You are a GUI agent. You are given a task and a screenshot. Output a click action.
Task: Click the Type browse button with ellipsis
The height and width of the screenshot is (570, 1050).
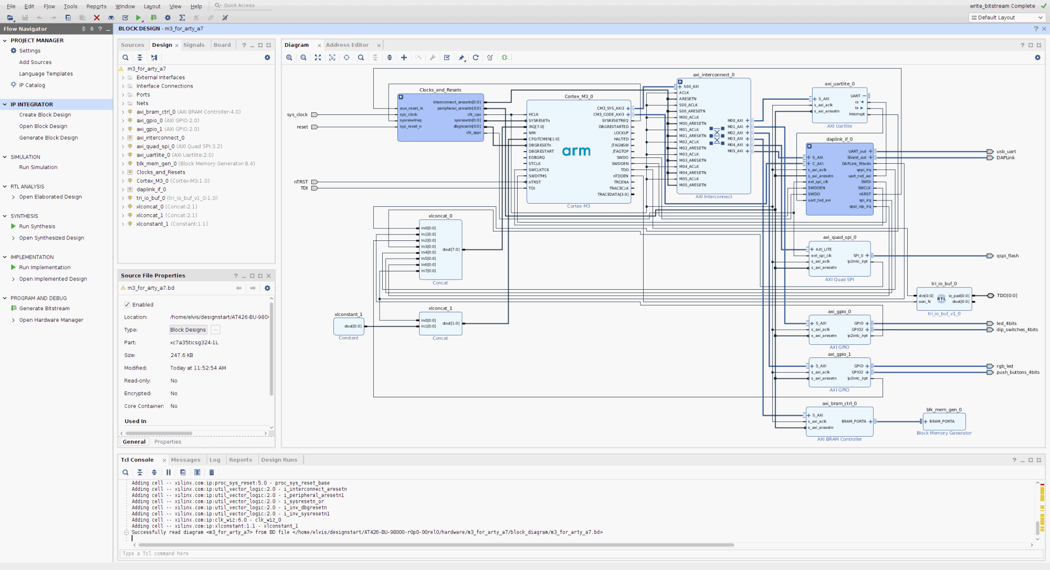pyautogui.click(x=215, y=330)
